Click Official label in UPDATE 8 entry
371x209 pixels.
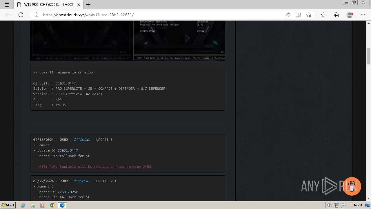[x=82, y=140]
